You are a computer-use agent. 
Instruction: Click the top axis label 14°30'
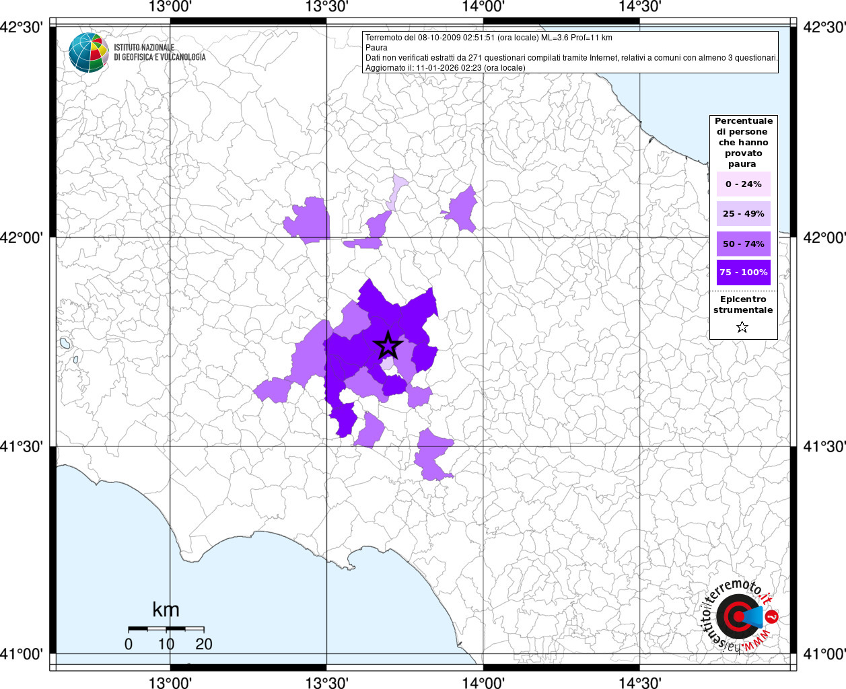click(x=639, y=7)
